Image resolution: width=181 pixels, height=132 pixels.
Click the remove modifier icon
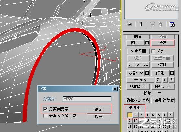click(x=160, y=24)
